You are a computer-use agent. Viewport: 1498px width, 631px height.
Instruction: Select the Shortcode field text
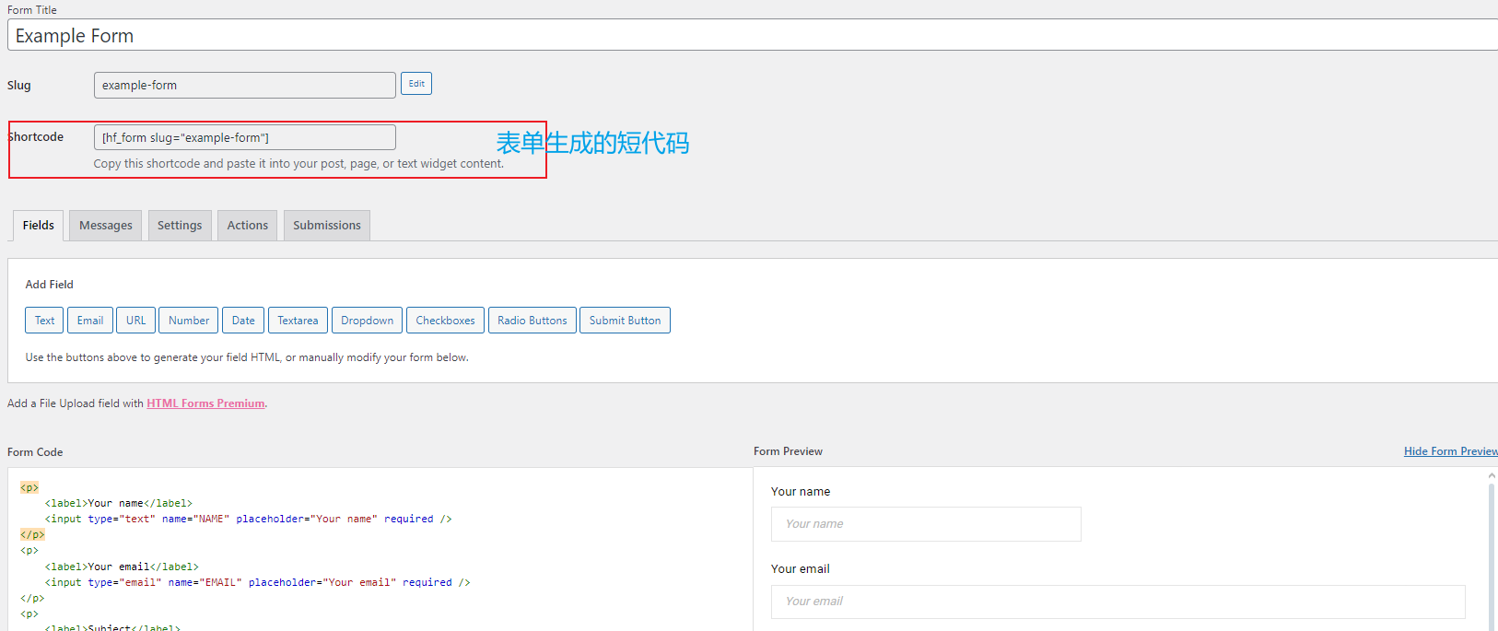(x=245, y=137)
